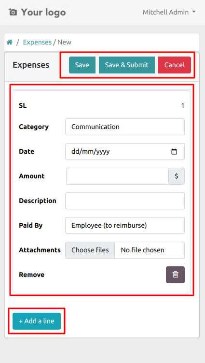Image resolution: width=205 pixels, height=363 pixels.
Task: Go to Expenses breadcrumb link
Action: click(37, 42)
